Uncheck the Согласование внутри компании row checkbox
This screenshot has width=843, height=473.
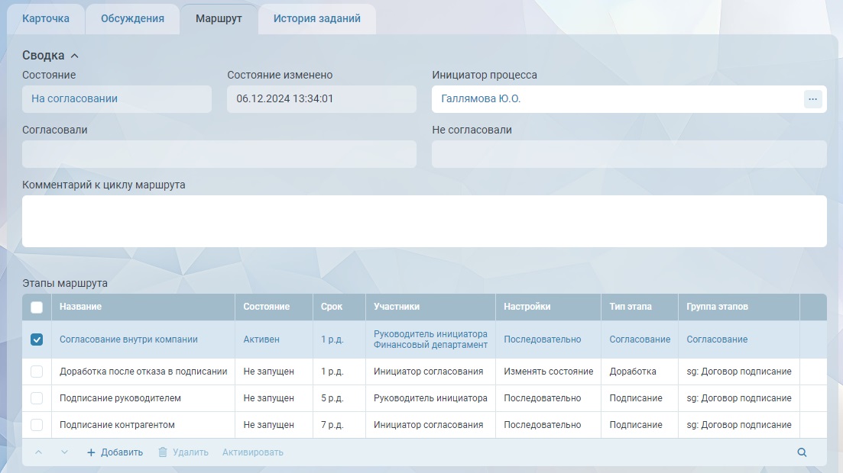coord(37,339)
